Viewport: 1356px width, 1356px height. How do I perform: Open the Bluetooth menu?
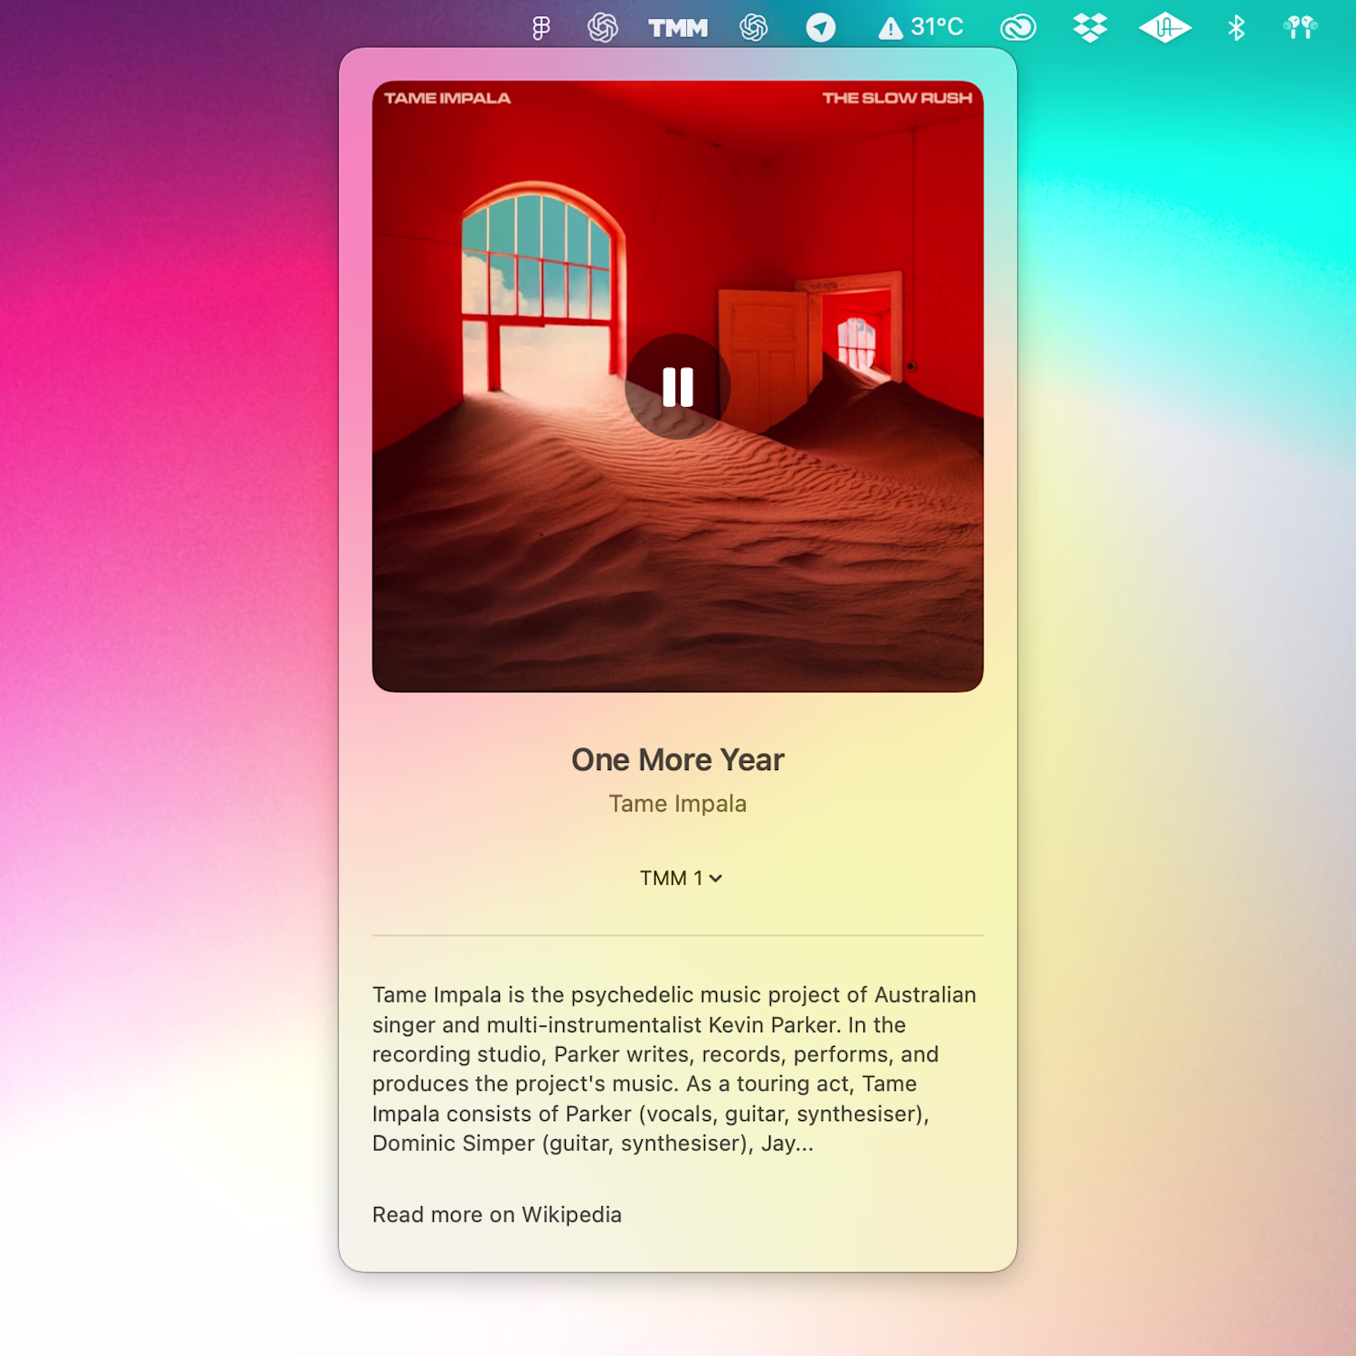1237,28
